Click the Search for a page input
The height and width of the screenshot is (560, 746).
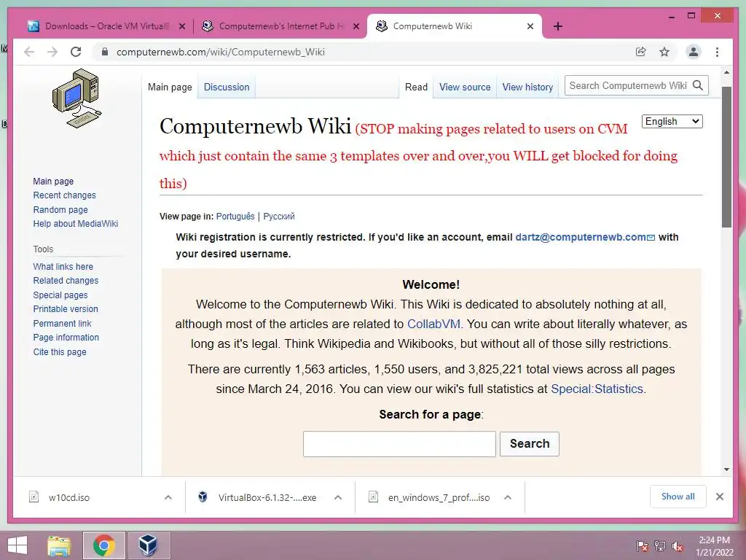pos(399,444)
